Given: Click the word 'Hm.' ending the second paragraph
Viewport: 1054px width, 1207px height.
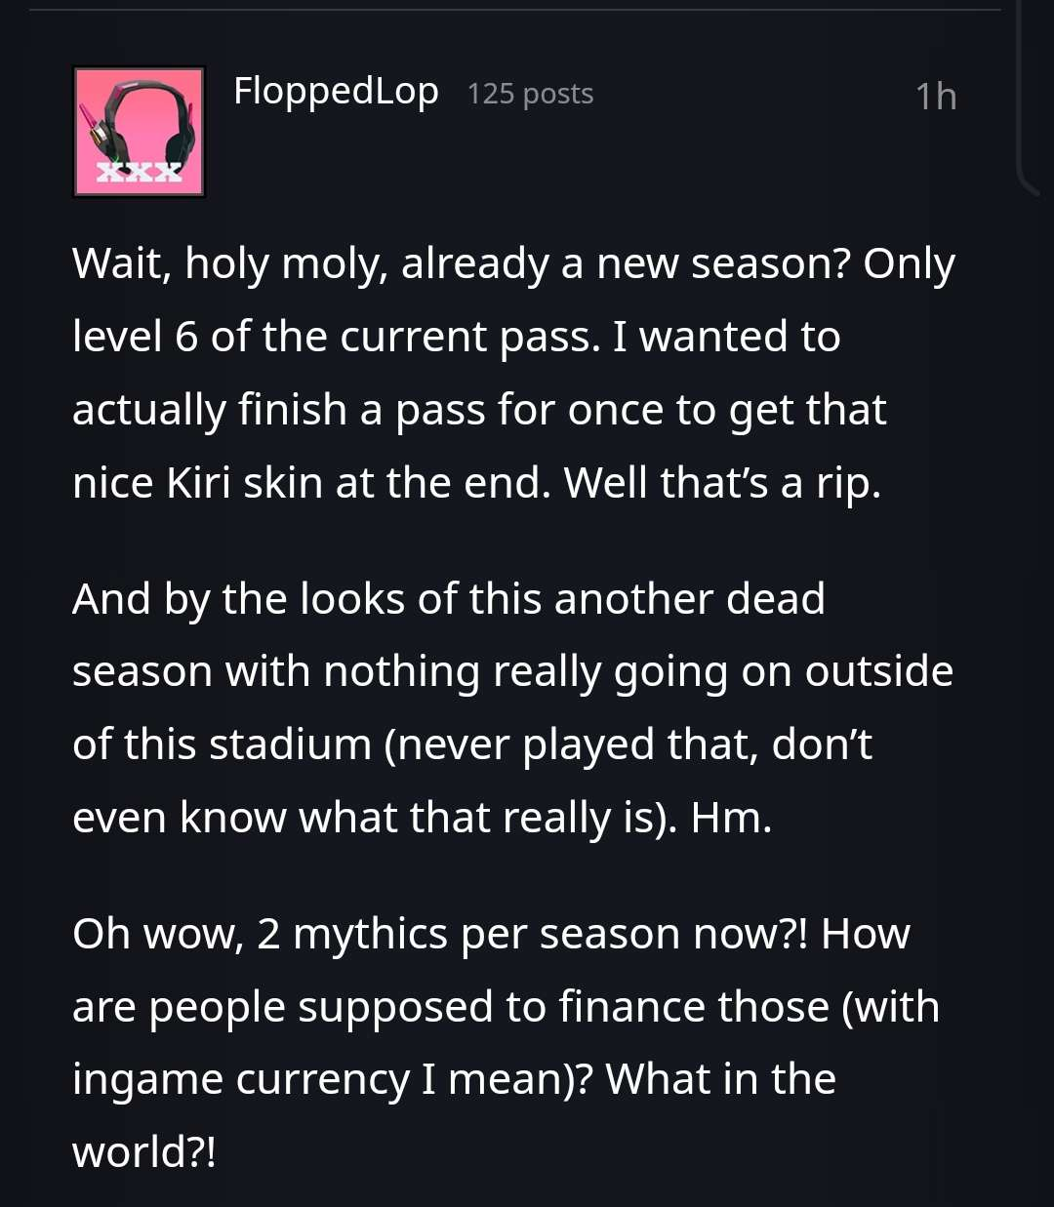Looking at the screenshot, I should point(731,818).
